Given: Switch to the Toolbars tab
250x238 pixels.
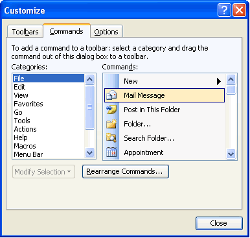Looking at the screenshot, I should [x=25, y=32].
